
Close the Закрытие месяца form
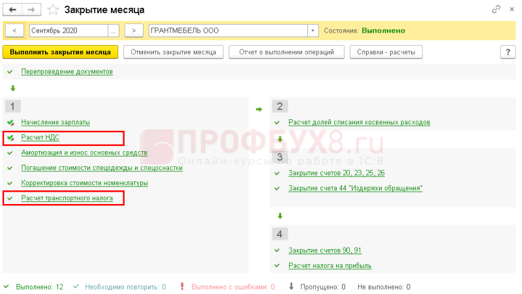512,9
